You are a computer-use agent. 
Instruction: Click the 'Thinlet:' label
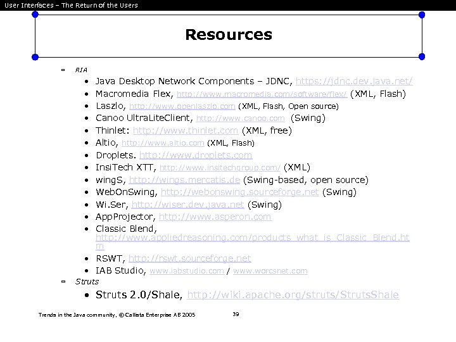pos(113,130)
